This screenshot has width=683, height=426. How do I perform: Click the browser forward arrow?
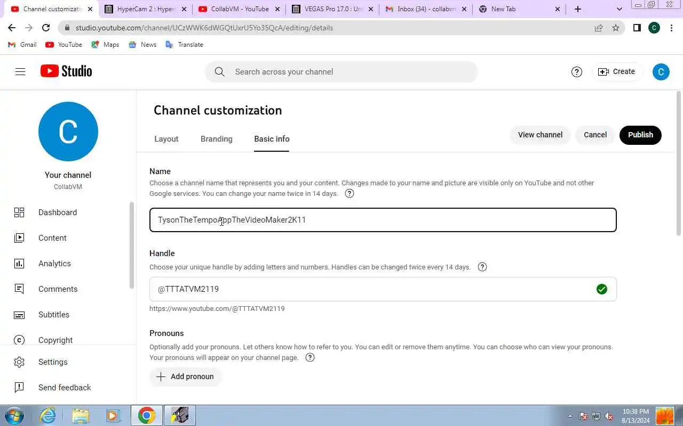[29, 28]
